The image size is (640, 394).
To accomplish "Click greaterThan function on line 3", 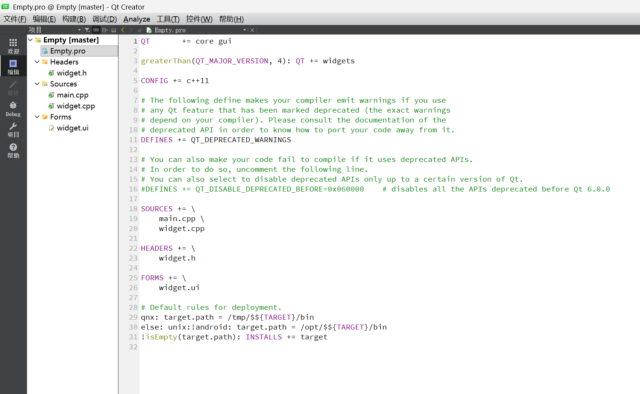I will tap(166, 61).
